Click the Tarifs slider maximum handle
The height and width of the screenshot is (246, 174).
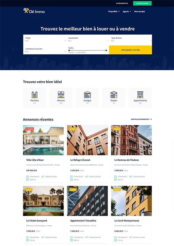tap(106, 50)
